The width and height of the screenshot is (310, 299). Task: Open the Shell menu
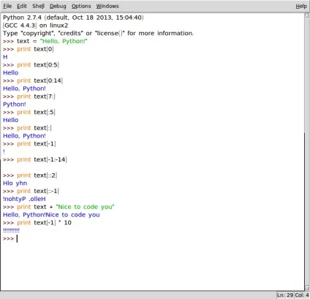38,6
